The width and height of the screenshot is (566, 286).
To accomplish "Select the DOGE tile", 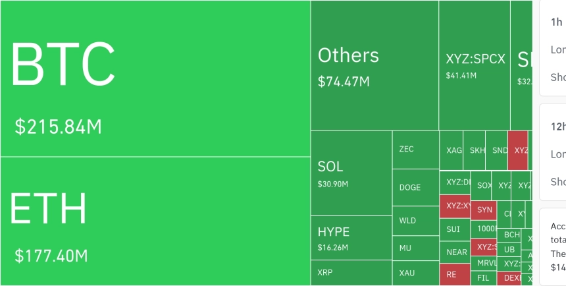I will click(x=415, y=188).
